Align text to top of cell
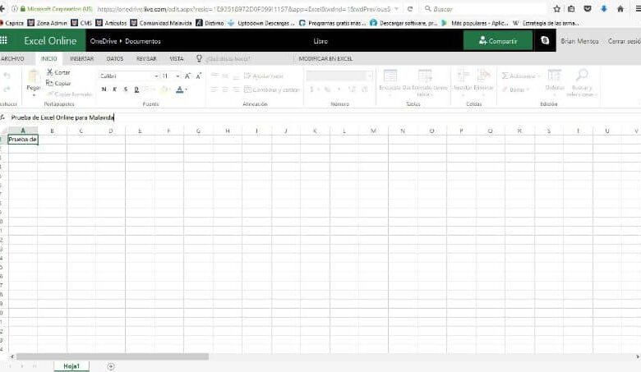Viewport: 641px width, 372px height. tap(214, 76)
